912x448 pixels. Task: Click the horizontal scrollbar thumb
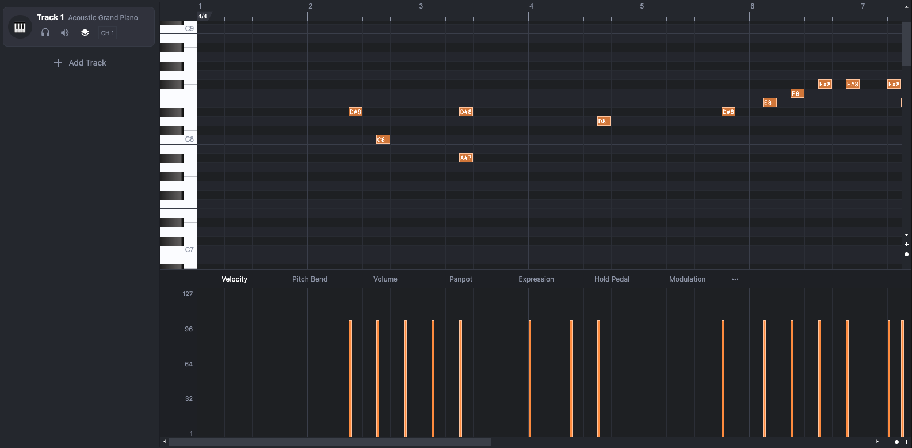pyautogui.click(x=330, y=442)
